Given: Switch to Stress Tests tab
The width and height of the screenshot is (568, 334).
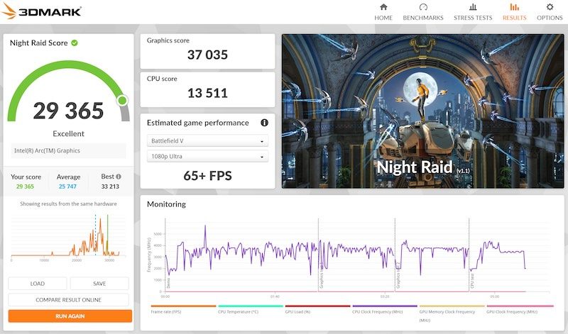Looking at the screenshot, I should coord(473,12).
